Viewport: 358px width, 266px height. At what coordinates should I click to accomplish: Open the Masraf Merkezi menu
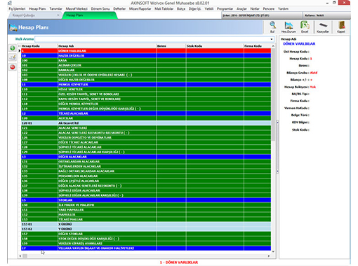click(x=77, y=9)
